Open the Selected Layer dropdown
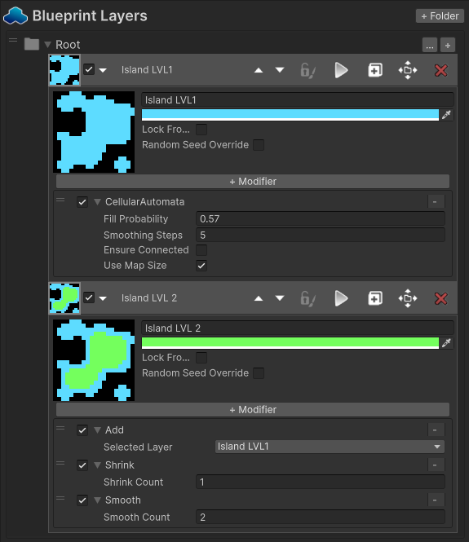The height and width of the screenshot is (542, 469). tap(330, 447)
